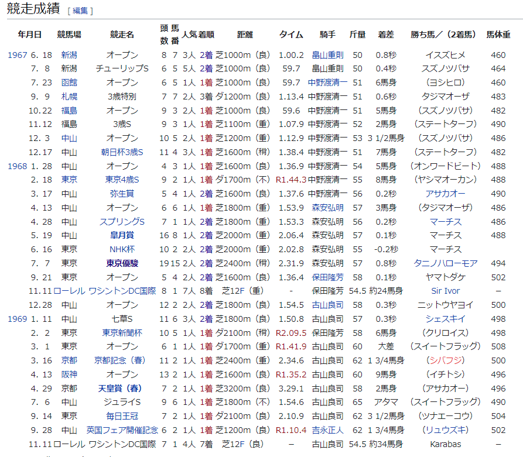Open the 皐月賞 race link

(x=122, y=235)
